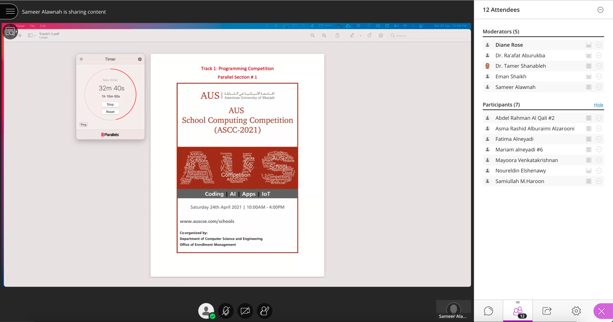Click Dr. Tamer Shanableh's profile picture
Image resolution: width=613 pixels, height=322 pixels.
pyautogui.click(x=488, y=66)
